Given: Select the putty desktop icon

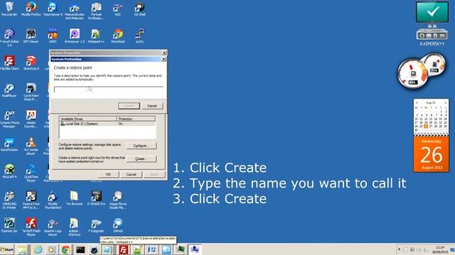Looking at the screenshot, I should point(139,36).
